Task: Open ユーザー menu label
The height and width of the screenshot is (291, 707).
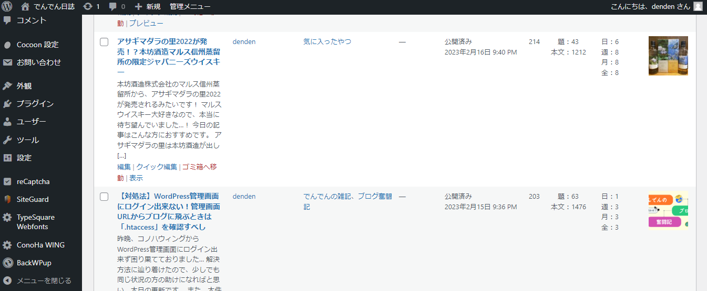Action: click(32, 122)
